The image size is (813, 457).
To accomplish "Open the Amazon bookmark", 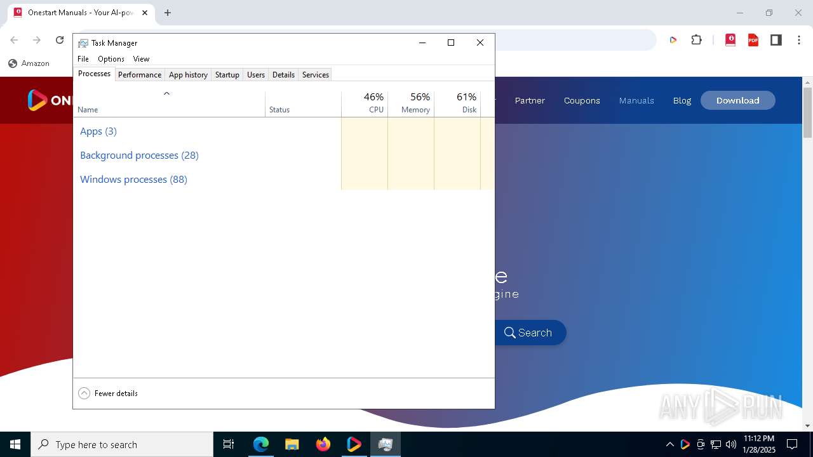I will pos(29,63).
